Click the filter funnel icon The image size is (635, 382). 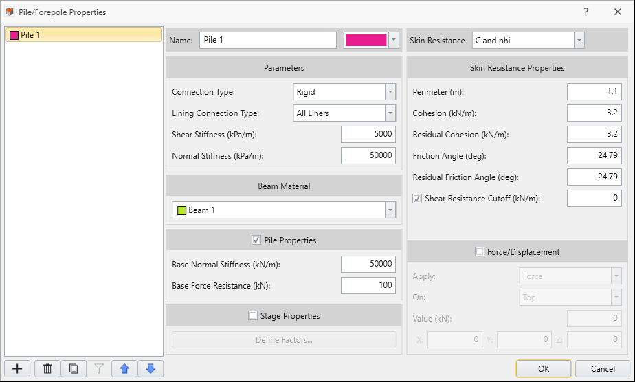[x=99, y=369]
